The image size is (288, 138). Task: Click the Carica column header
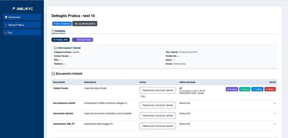point(143,82)
